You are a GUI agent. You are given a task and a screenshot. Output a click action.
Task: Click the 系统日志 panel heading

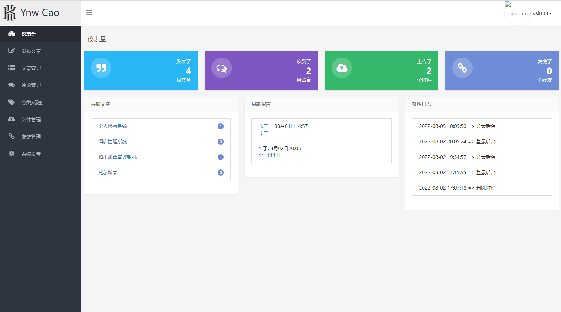click(421, 104)
